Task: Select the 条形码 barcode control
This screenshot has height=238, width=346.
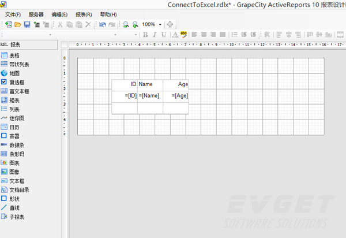Action: 13,154
